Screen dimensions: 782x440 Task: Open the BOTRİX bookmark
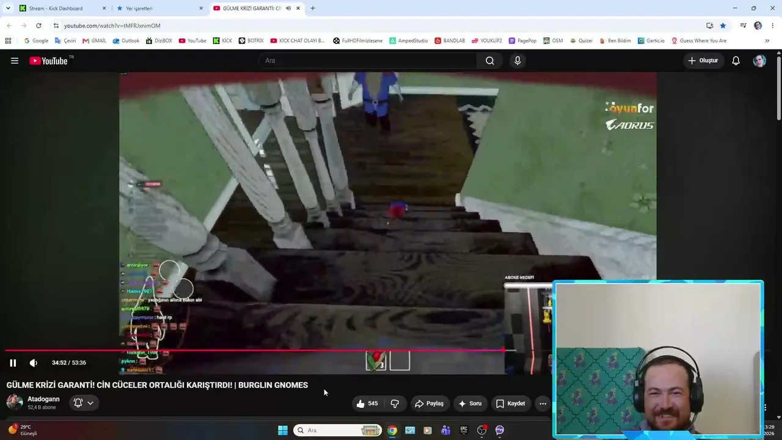[x=251, y=41]
